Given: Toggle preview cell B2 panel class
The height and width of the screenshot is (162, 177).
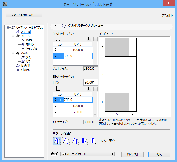Looking at the screenshot, I should coord(133,75).
